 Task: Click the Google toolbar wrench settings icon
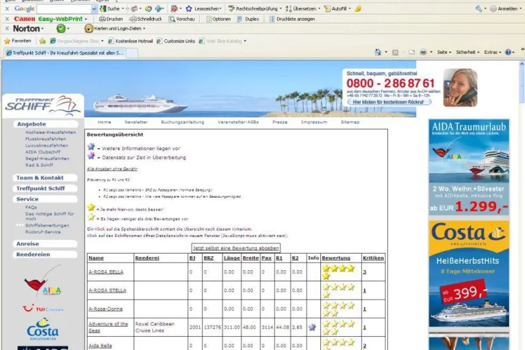(x=478, y=9)
